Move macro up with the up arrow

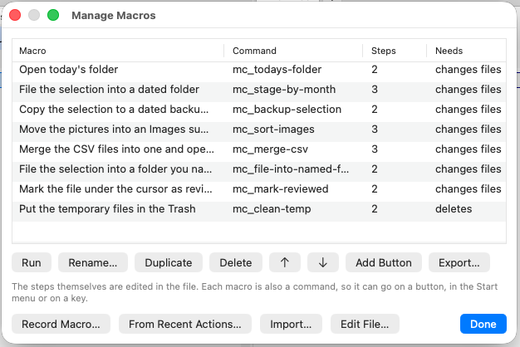point(285,262)
